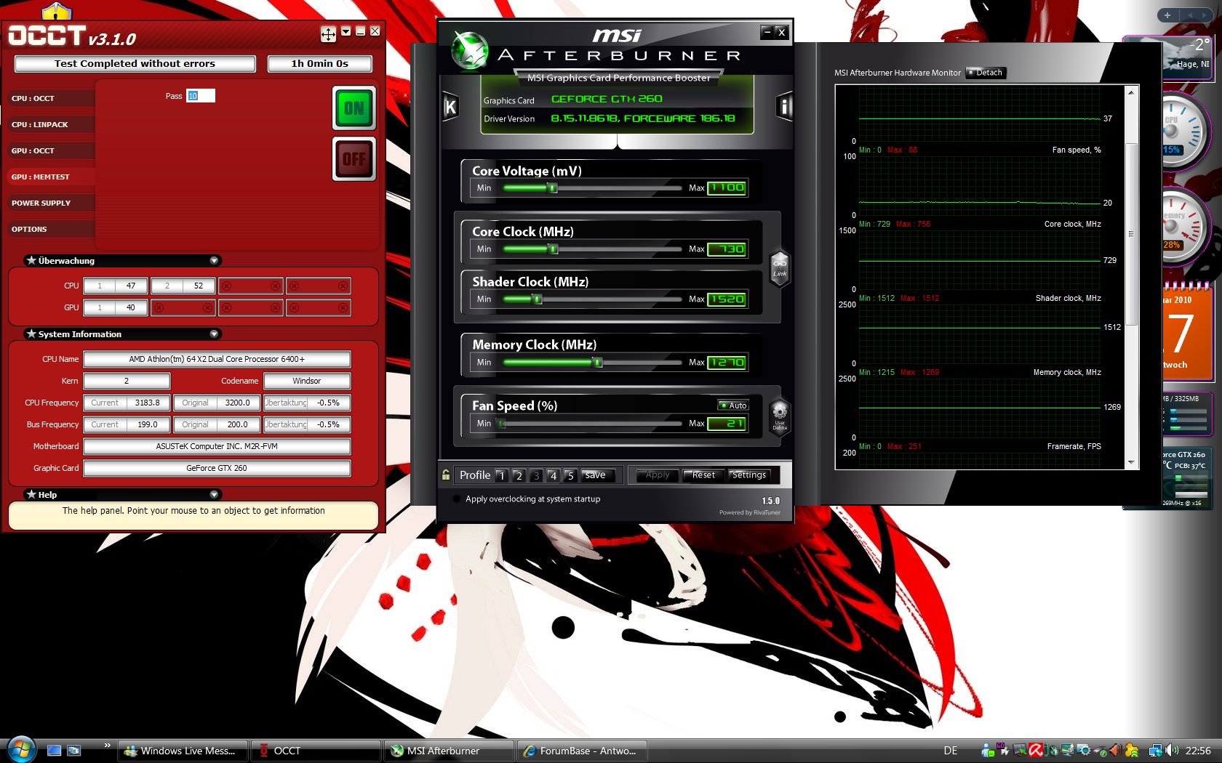Click the green ON button in OCCT

coord(354,108)
